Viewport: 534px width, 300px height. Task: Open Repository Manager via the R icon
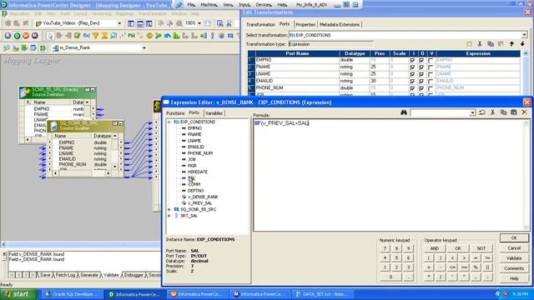tap(8, 35)
